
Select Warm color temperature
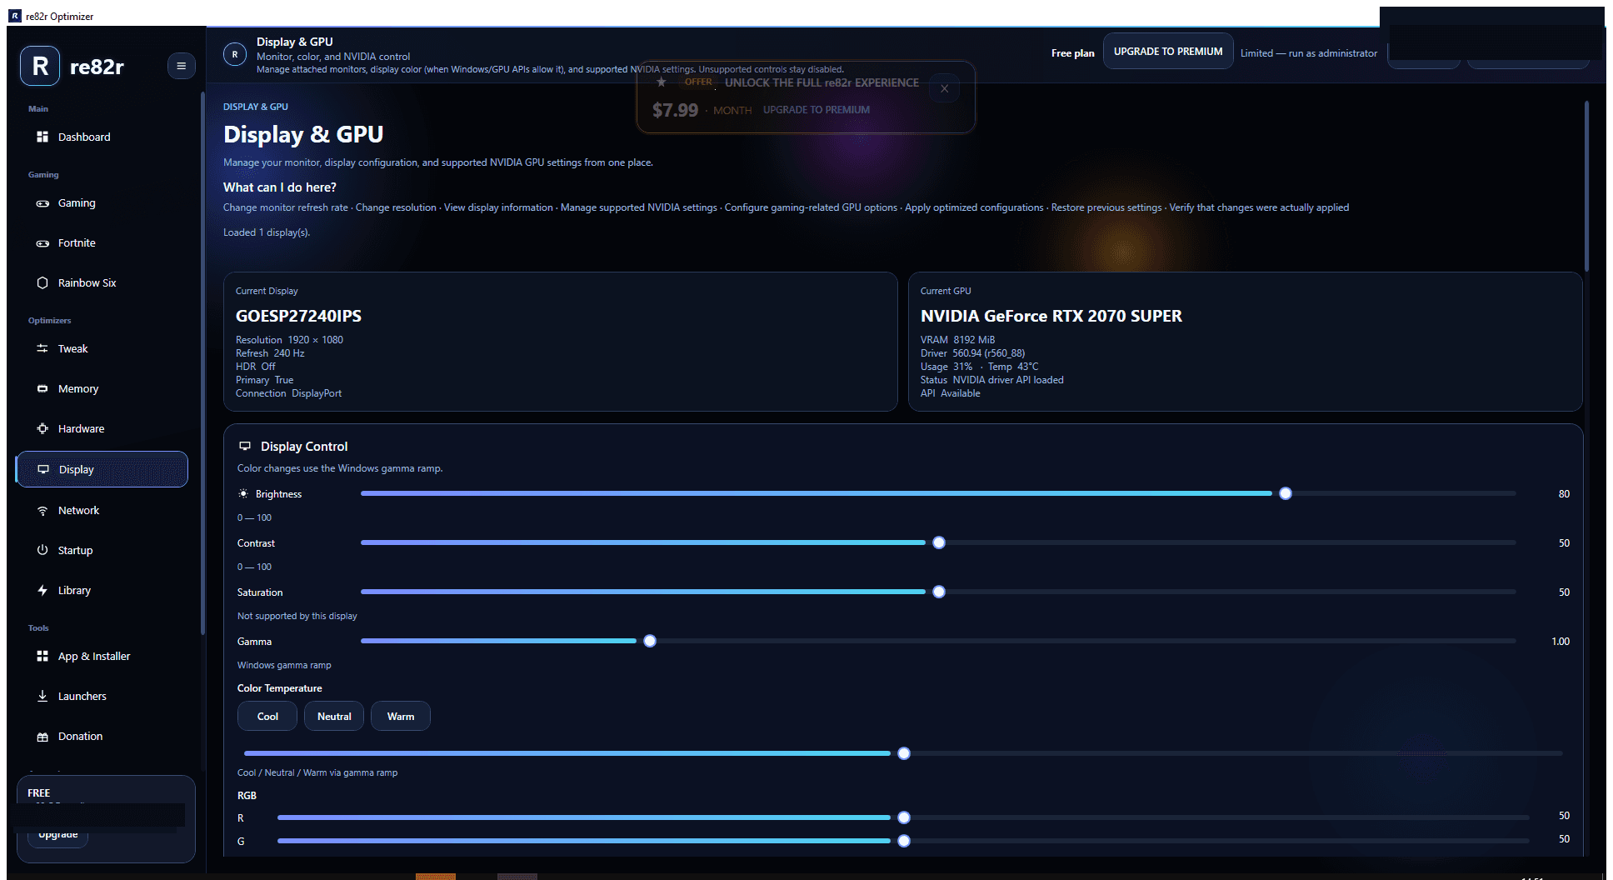pos(401,717)
